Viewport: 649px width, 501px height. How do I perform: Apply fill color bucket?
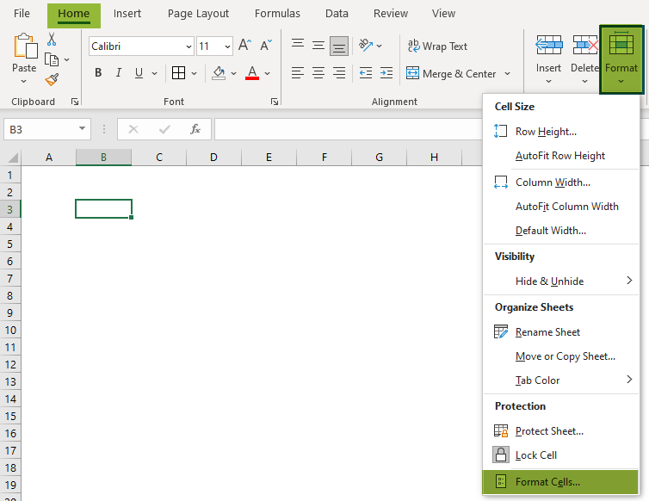point(219,73)
